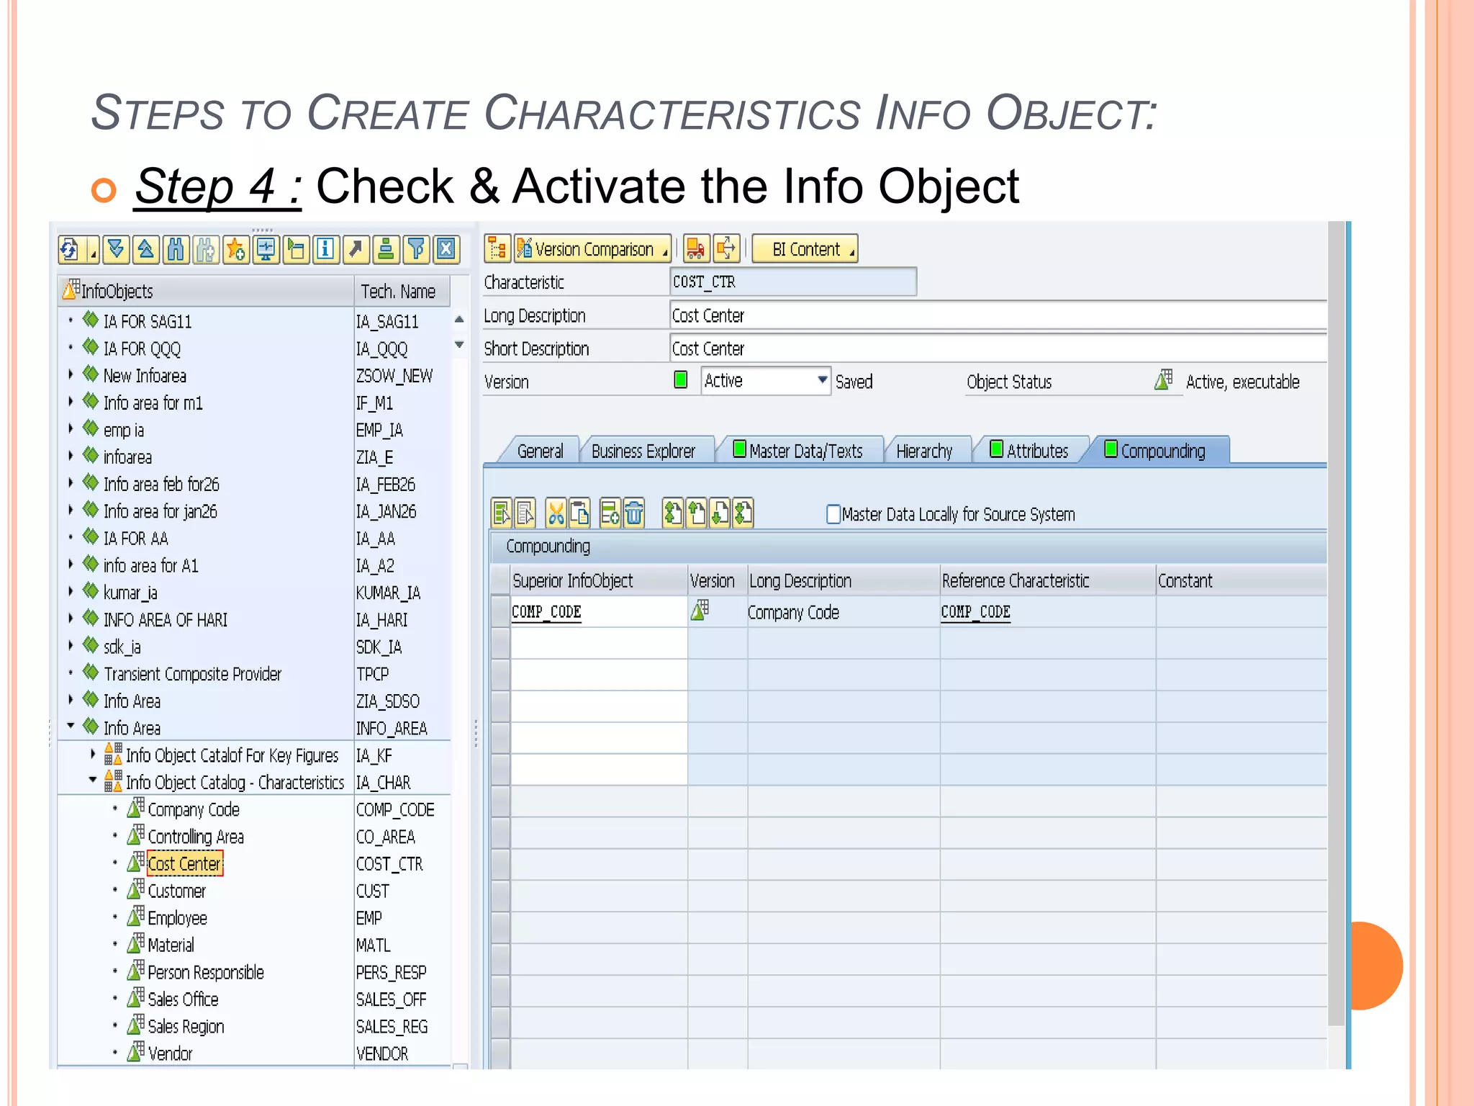This screenshot has width=1474, height=1106.
Task: Click the orange export arrow icon
Action: [x=727, y=249]
